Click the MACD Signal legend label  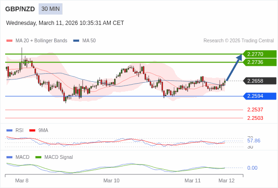click(58, 157)
